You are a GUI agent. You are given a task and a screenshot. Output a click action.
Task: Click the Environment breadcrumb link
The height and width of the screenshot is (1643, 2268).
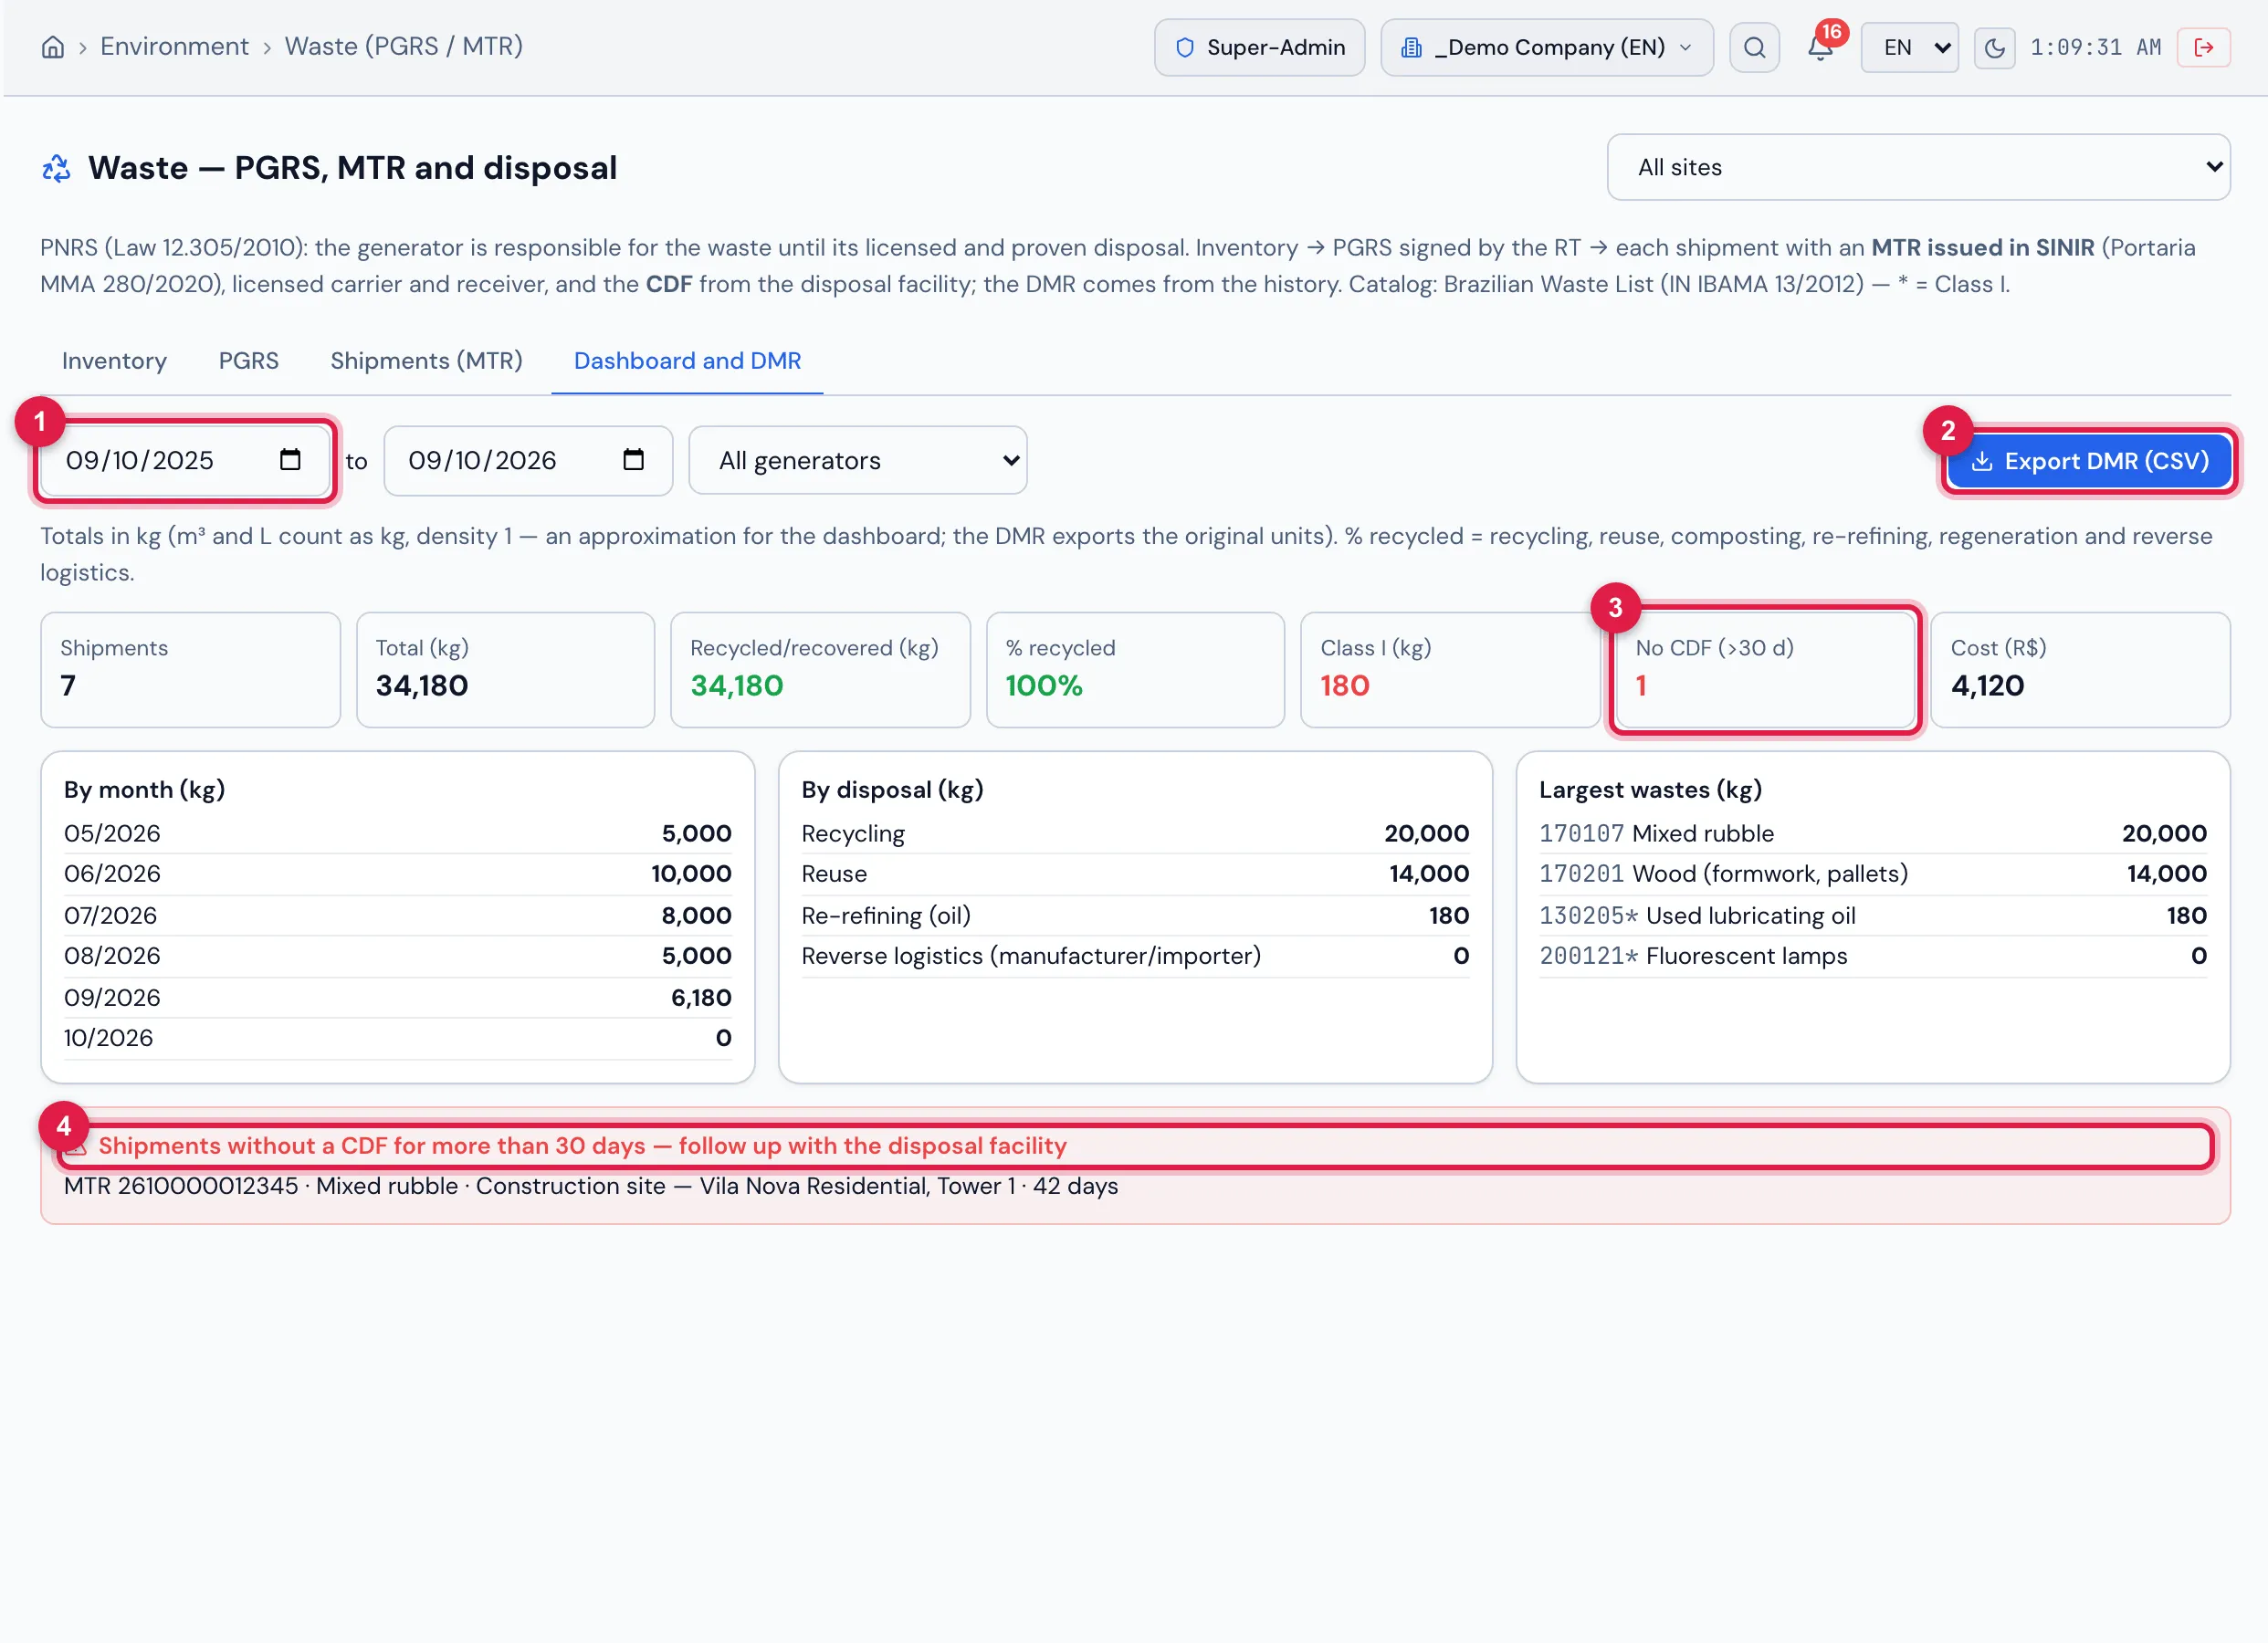point(174,47)
